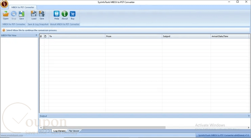The height and width of the screenshot is (138, 251).
Task: Click the 'Select Mbox file to continue' message text
Action: point(32,30)
